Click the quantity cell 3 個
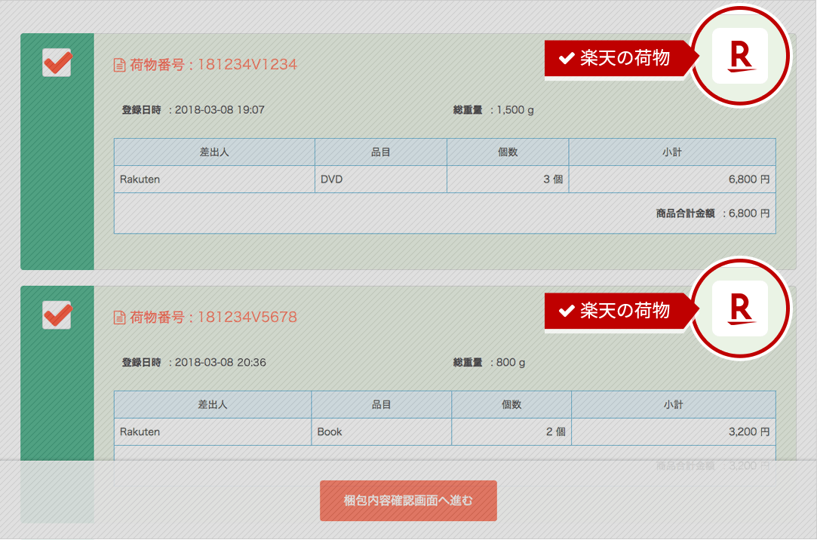Screen dimensions: 817x540 pos(508,179)
